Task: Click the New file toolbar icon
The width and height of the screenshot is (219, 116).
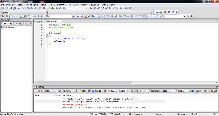Action: pos(3,8)
